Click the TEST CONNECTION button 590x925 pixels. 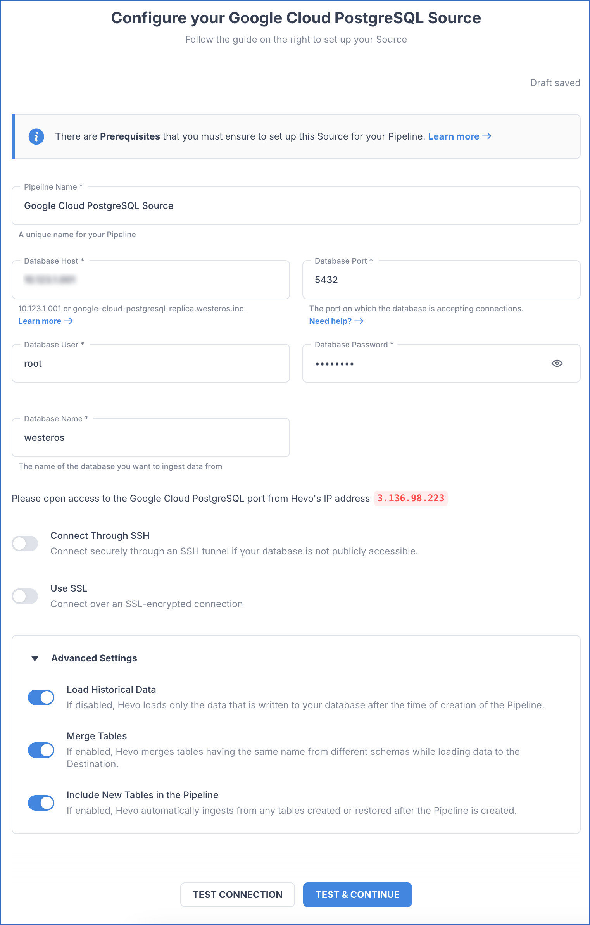[238, 895]
